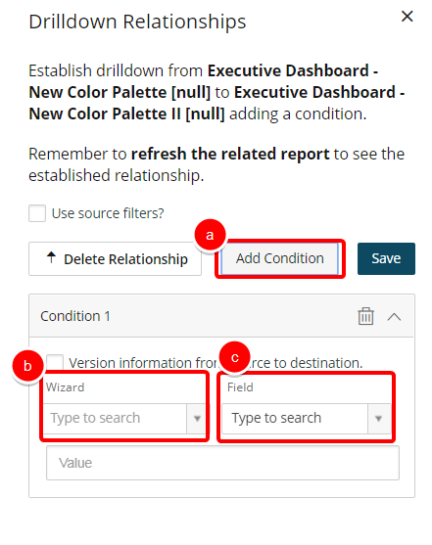Open the Field dropdown arrow
Image resolution: width=432 pixels, height=545 pixels.
pyautogui.click(x=379, y=418)
